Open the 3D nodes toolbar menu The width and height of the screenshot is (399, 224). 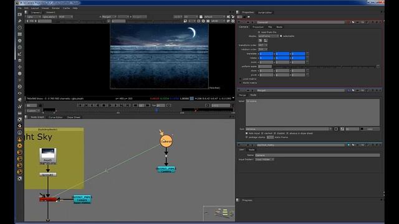click(20, 73)
